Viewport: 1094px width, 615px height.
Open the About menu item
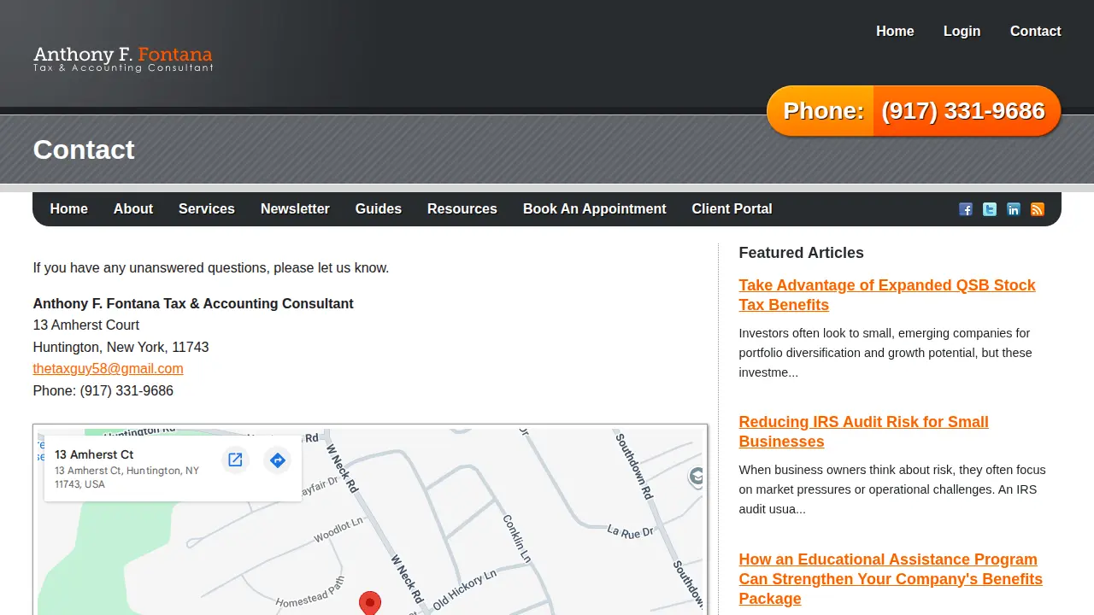tap(133, 209)
